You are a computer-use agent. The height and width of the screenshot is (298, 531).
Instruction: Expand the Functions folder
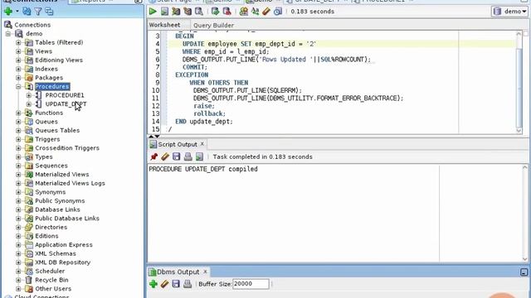(18, 113)
